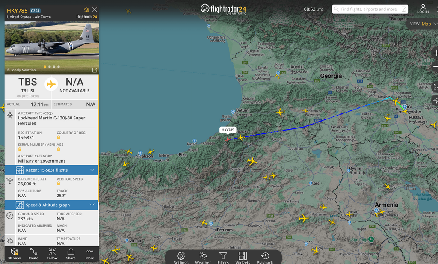This screenshot has width=438, height=264.
Task: Click the C-130 aircraft photo
Action: coord(52,47)
